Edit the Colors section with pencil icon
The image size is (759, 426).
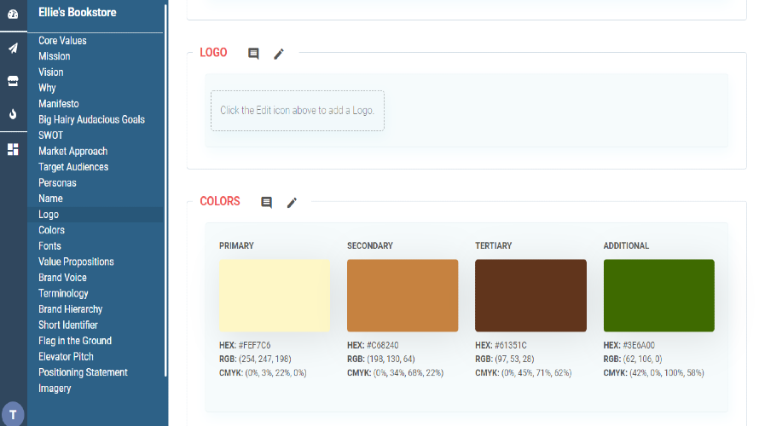pyautogui.click(x=292, y=203)
